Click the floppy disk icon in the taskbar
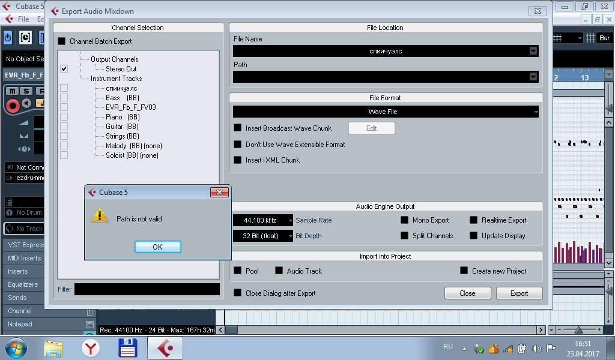This screenshot has height=360, width=615. click(x=128, y=347)
